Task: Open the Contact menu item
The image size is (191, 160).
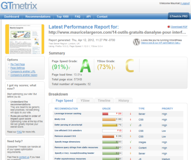Action: [102, 17]
